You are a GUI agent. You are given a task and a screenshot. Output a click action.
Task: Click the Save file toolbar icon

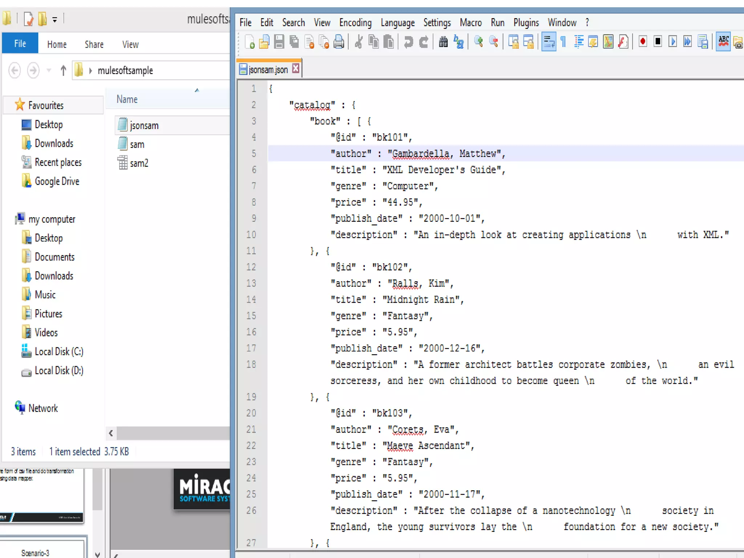[x=279, y=42]
